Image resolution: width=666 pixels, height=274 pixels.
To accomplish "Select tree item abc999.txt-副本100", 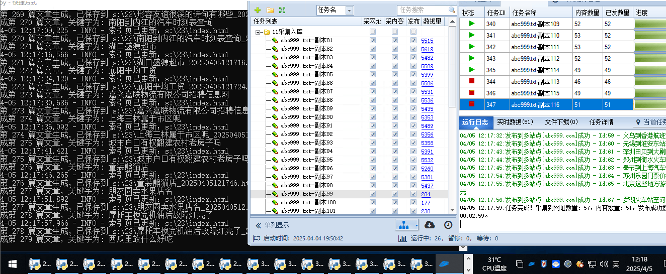I will [x=308, y=203].
